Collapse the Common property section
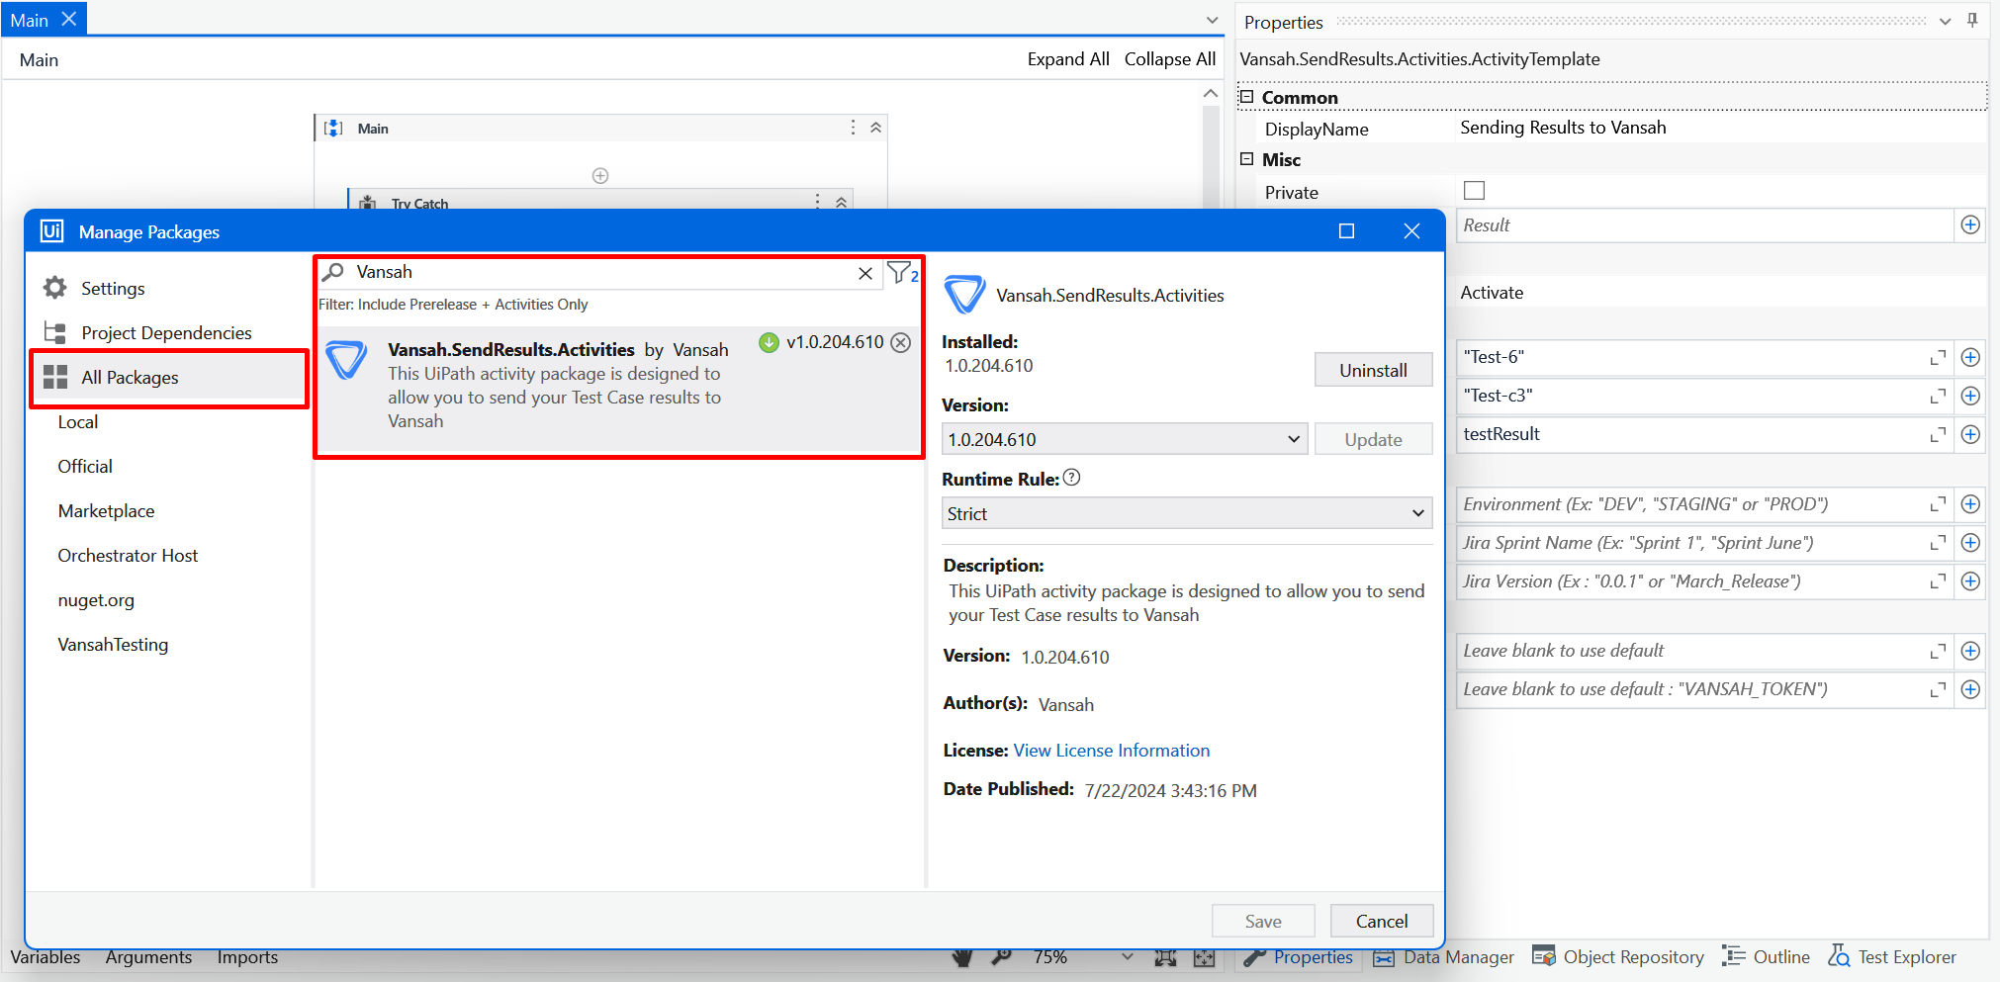 [1247, 97]
